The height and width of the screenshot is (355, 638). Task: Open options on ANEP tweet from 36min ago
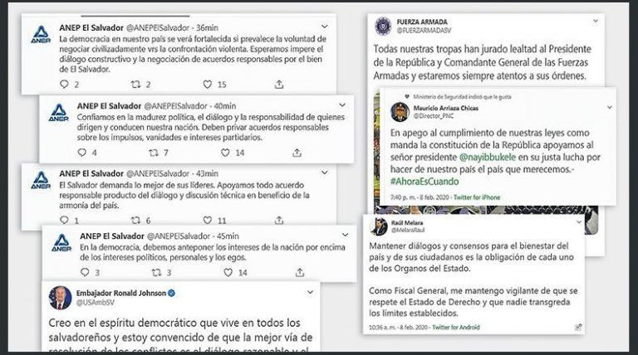(325, 27)
